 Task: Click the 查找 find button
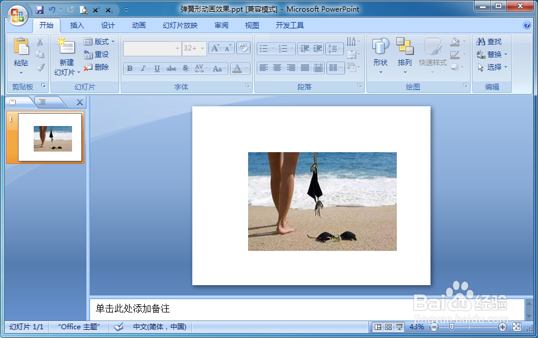coord(489,41)
